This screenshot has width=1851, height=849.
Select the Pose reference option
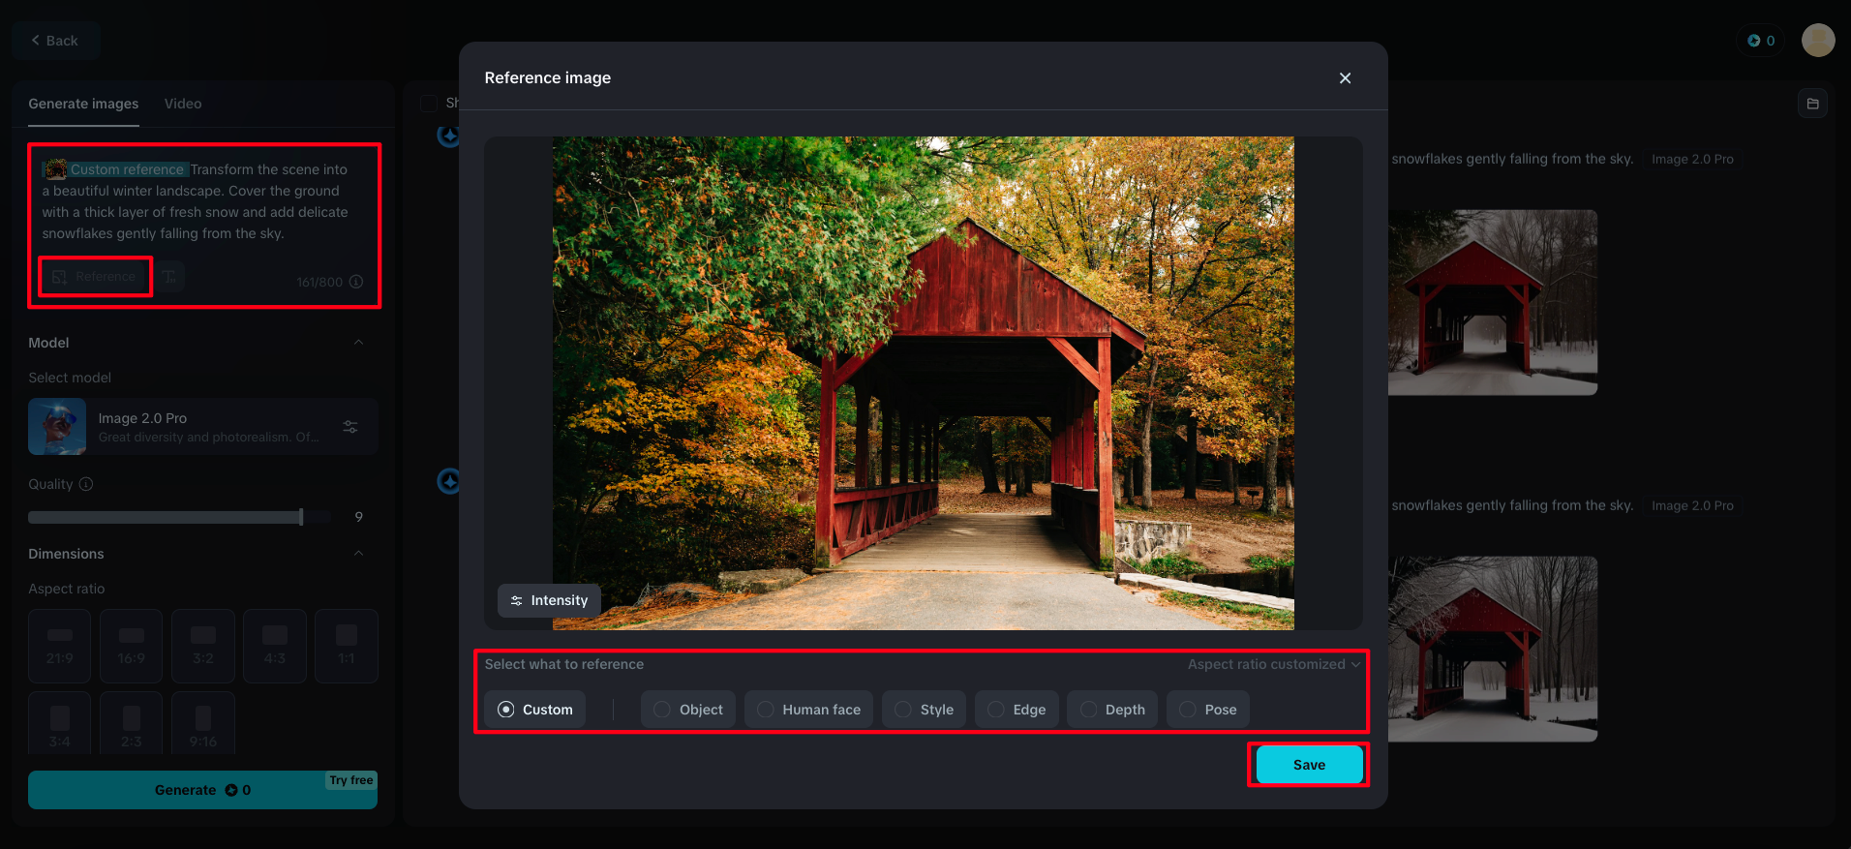click(1208, 710)
